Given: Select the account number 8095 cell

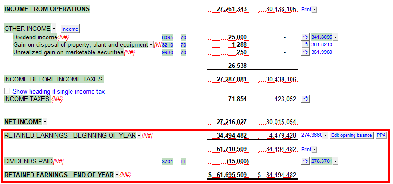Looking at the screenshot, I should [x=167, y=37].
